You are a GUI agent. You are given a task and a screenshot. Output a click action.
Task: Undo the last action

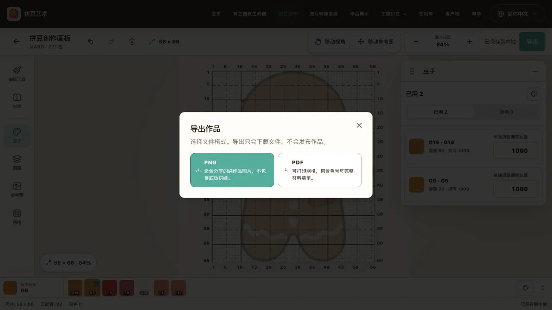coord(91,42)
